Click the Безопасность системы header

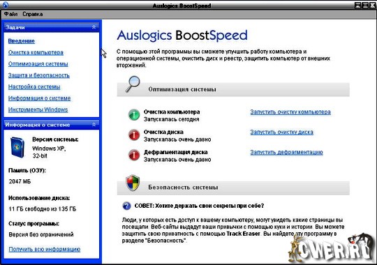pos(233,188)
